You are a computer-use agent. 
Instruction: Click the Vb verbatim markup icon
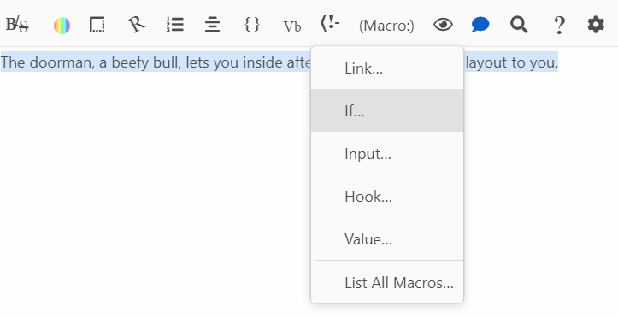(x=292, y=26)
